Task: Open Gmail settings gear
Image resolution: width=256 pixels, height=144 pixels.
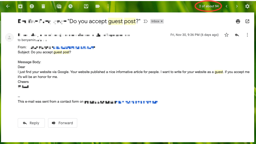Action: point(247,6)
